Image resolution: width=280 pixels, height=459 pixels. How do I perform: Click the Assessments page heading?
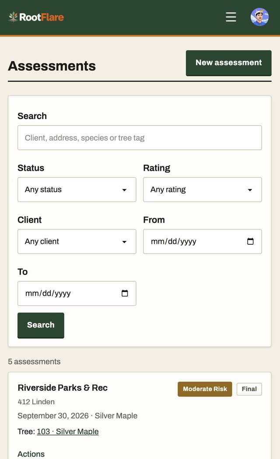[x=52, y=66]
